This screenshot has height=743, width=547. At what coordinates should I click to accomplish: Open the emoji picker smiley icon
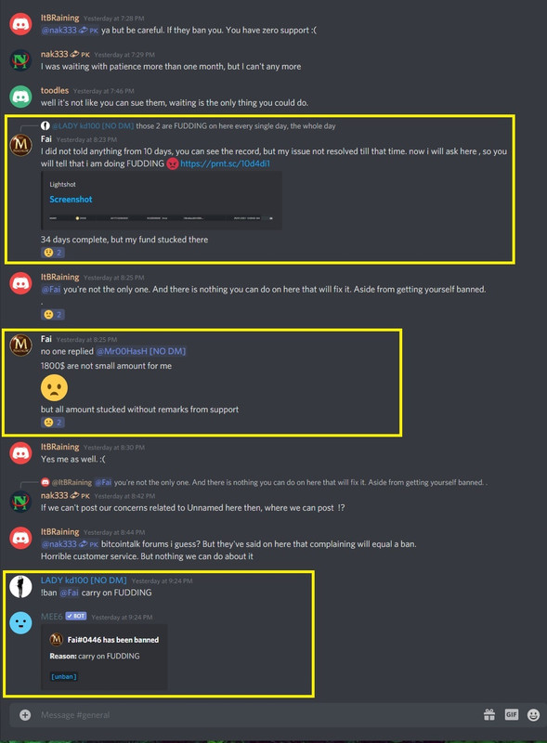(x=533, y=714)
